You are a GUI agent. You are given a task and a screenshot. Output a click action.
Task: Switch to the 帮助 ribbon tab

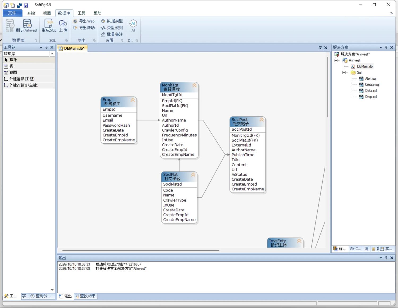[x=97, y=13]
